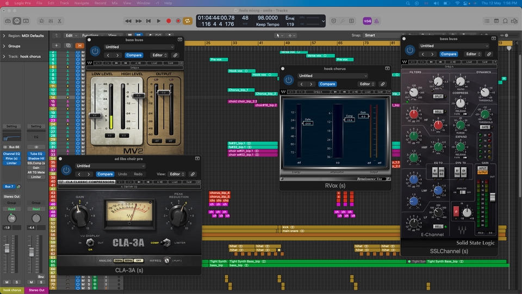
Task: Open the List Editors icon
Action: [x=487, y=21]
